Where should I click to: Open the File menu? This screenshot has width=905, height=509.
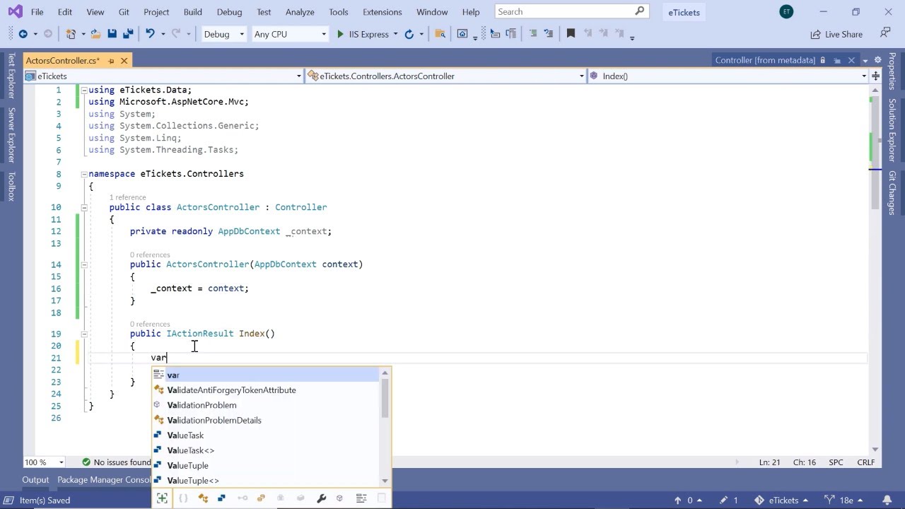pos(37,12)
